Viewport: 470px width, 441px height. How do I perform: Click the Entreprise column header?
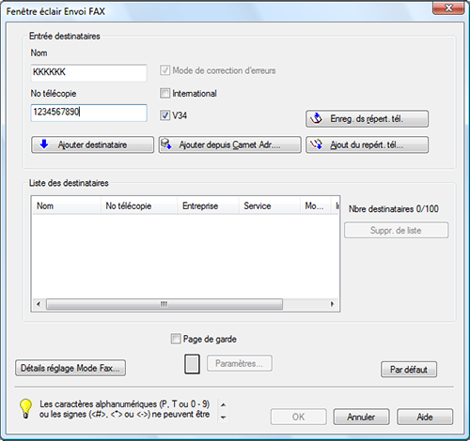208,205
